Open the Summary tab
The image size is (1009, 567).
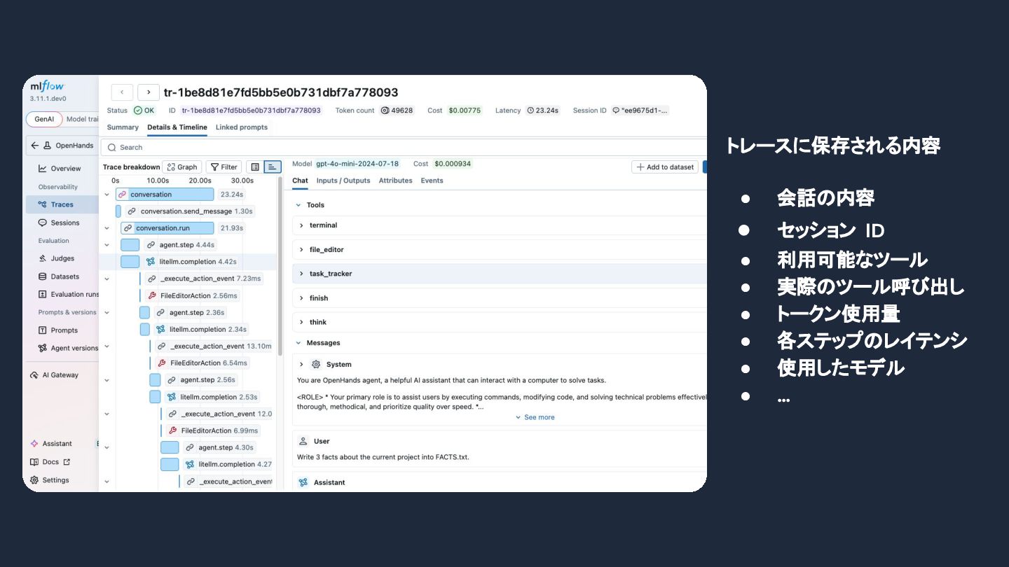pos(123,127)
